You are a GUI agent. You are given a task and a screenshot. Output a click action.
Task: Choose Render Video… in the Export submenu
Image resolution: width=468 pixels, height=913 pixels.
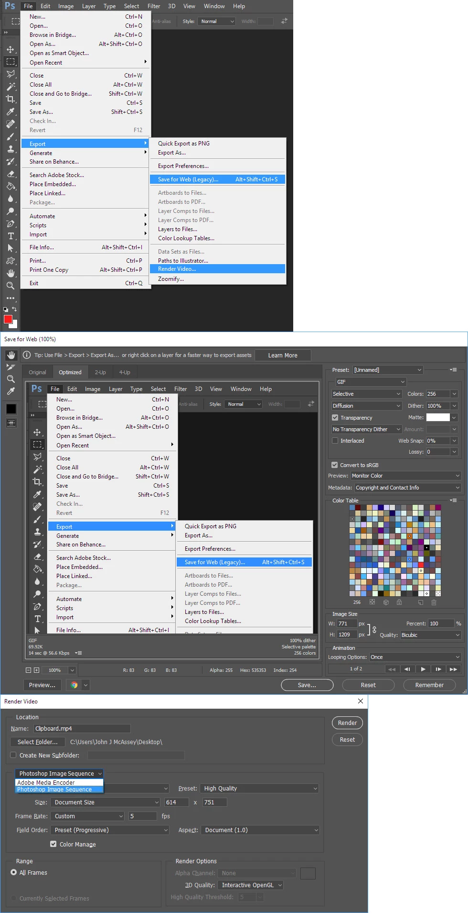click(x=218, y=269)
